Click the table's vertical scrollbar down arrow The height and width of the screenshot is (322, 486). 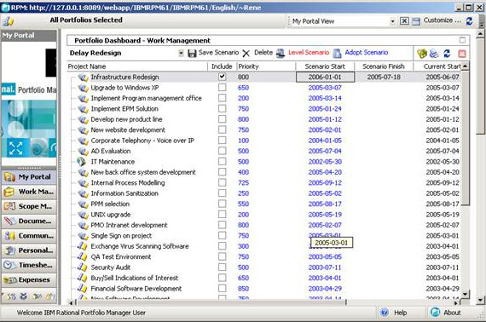(x=465, y=294)
